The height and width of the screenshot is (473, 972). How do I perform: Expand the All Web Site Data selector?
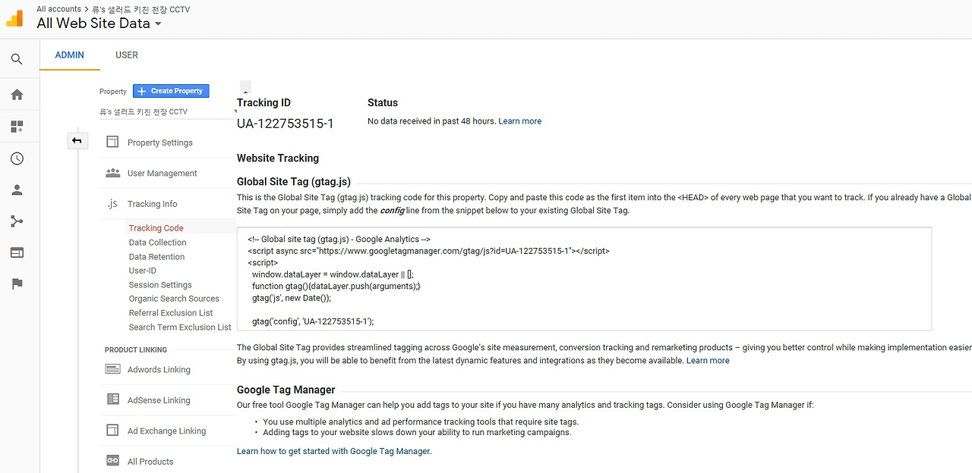99,23
